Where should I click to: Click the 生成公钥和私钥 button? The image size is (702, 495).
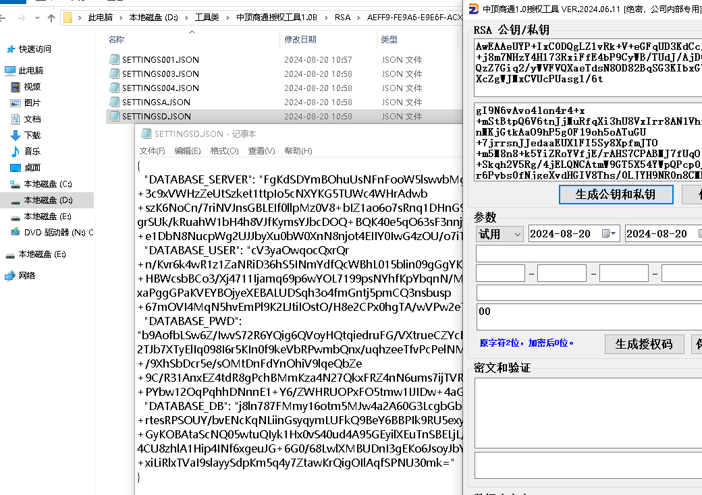(616, 194)
